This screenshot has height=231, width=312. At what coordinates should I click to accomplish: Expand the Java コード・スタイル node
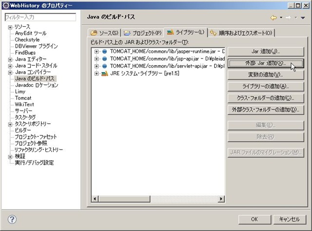[10, 66]
